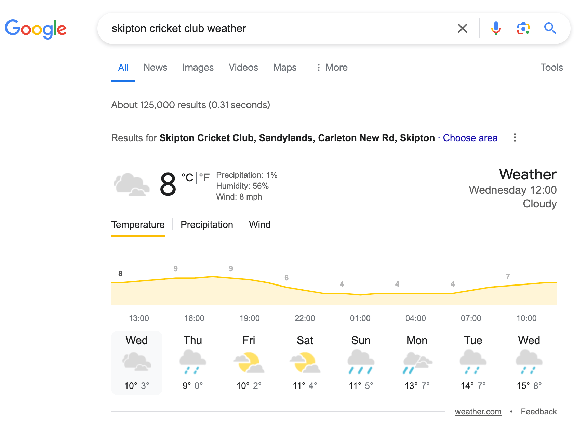Switch to the Images tab

click(198, 68)
